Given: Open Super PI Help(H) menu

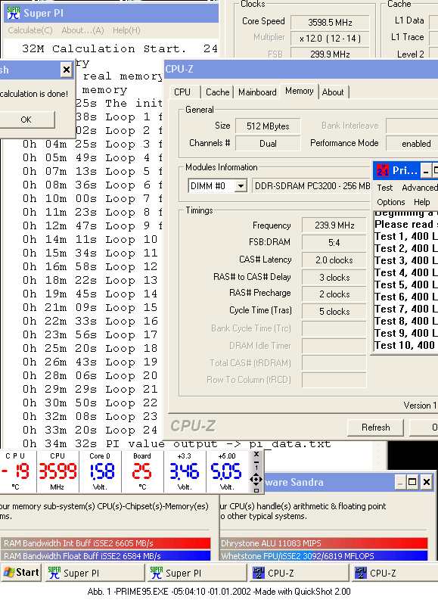Looking at the screenshot, I should pyautogui.click(x=126, y=30).
